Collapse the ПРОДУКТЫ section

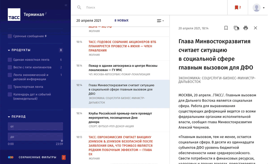pyautogui.click(x=9, y=50)
